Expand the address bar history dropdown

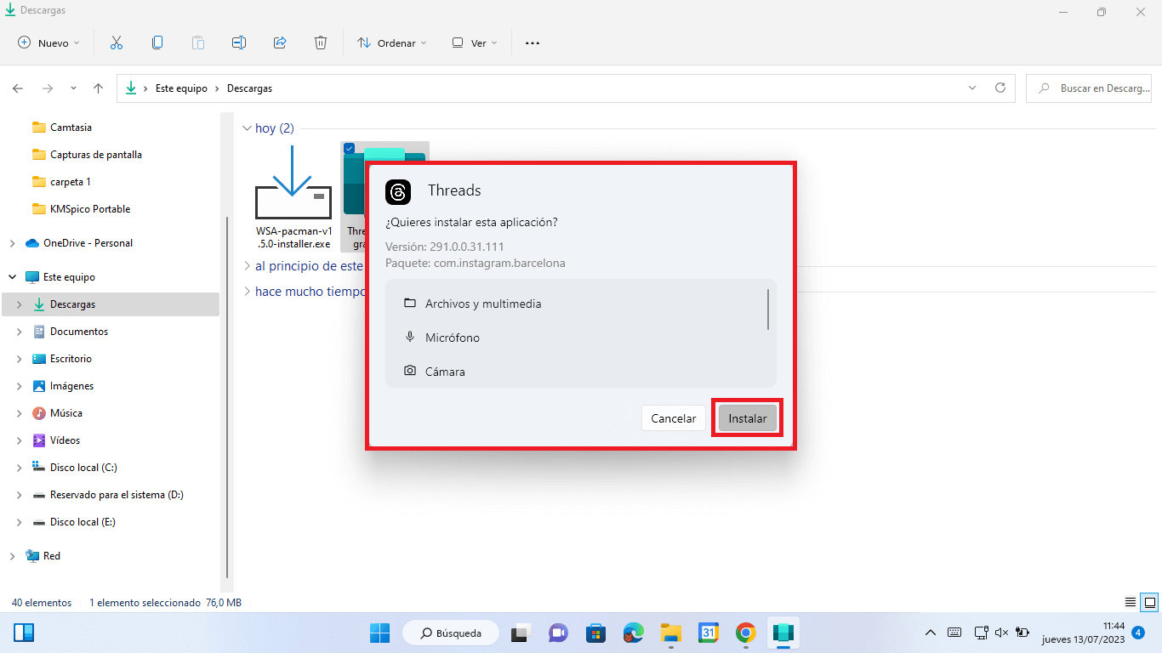(x=973, y=88)
